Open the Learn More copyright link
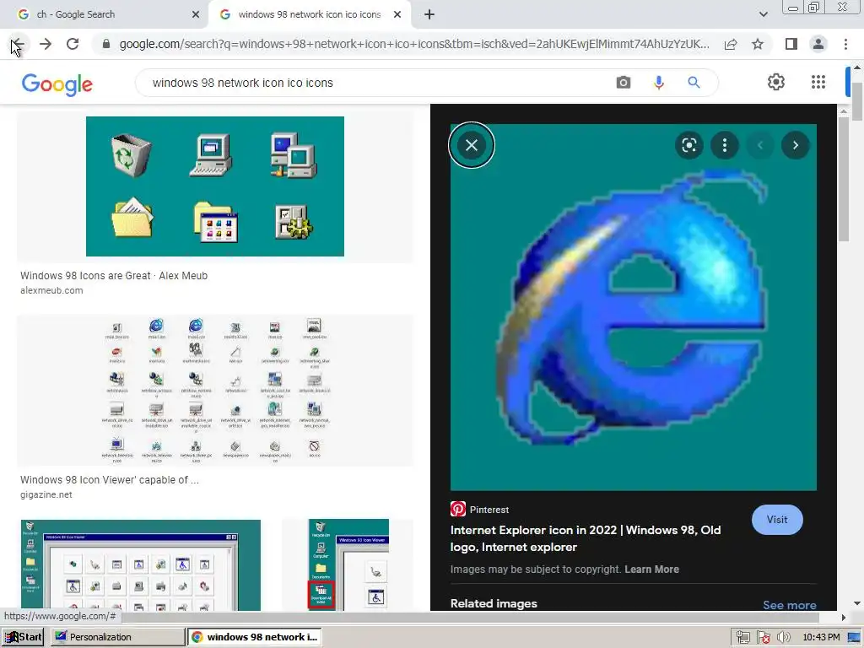Screen dimensions: 864x648 click(x=651, y=570)
